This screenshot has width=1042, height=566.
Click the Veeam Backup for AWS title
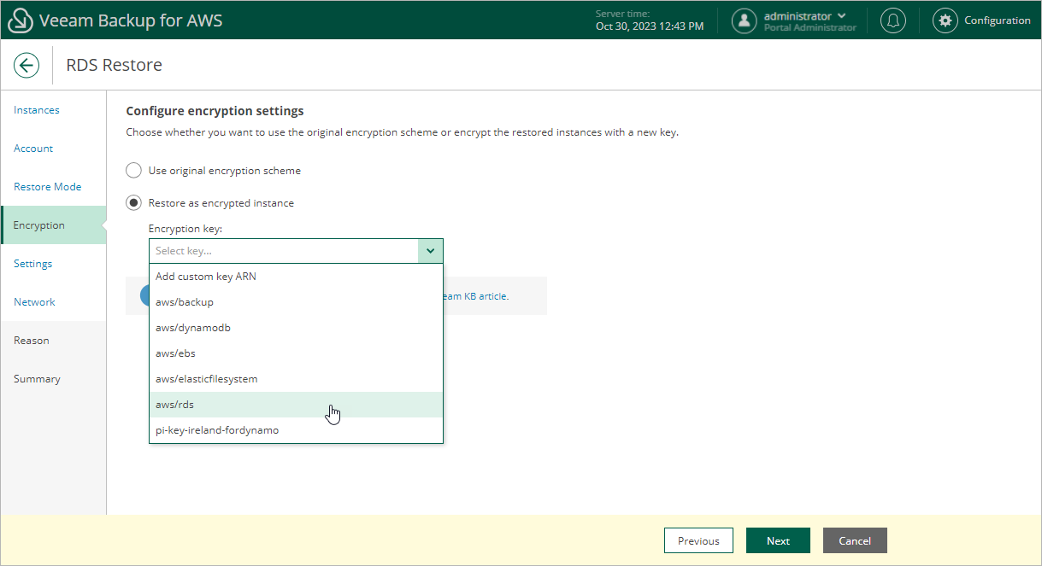click(131, 20)
